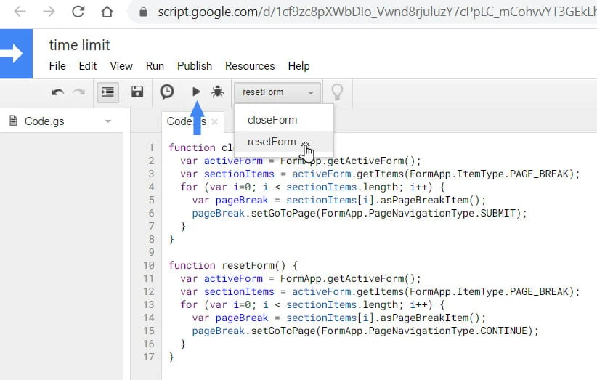Click line number 17 in gutter
597x380 pixels.
coord(148,357)
